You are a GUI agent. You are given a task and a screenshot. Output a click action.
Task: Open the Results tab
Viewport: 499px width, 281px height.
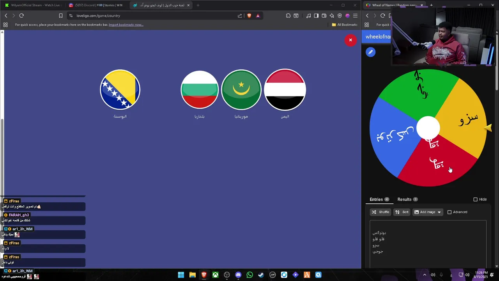pyautogui.click(x=407, y=199)
